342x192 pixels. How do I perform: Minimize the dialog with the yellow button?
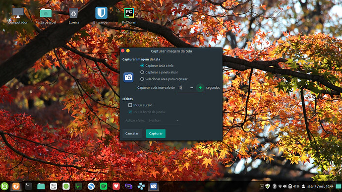pyautogui.click(x=128, y=51)
